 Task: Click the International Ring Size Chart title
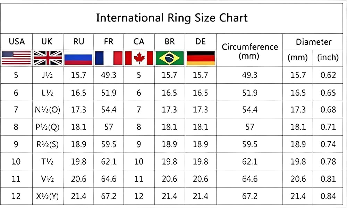172,18
